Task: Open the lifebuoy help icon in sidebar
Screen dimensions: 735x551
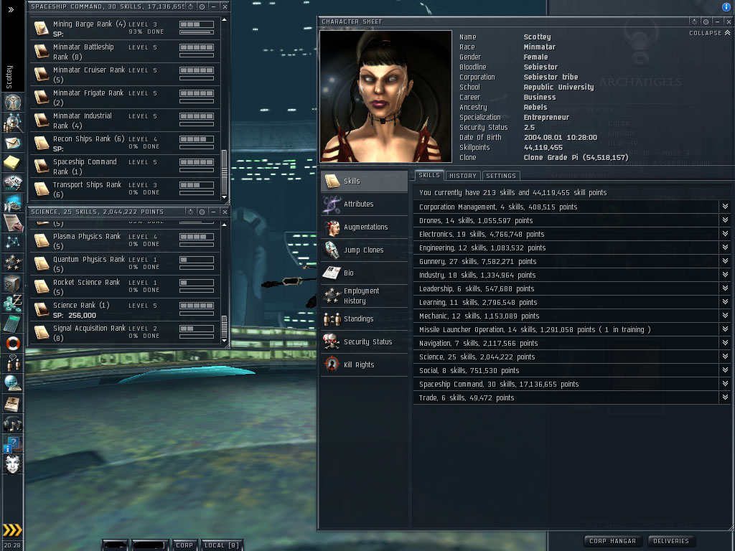Action: tap(13, 344)
